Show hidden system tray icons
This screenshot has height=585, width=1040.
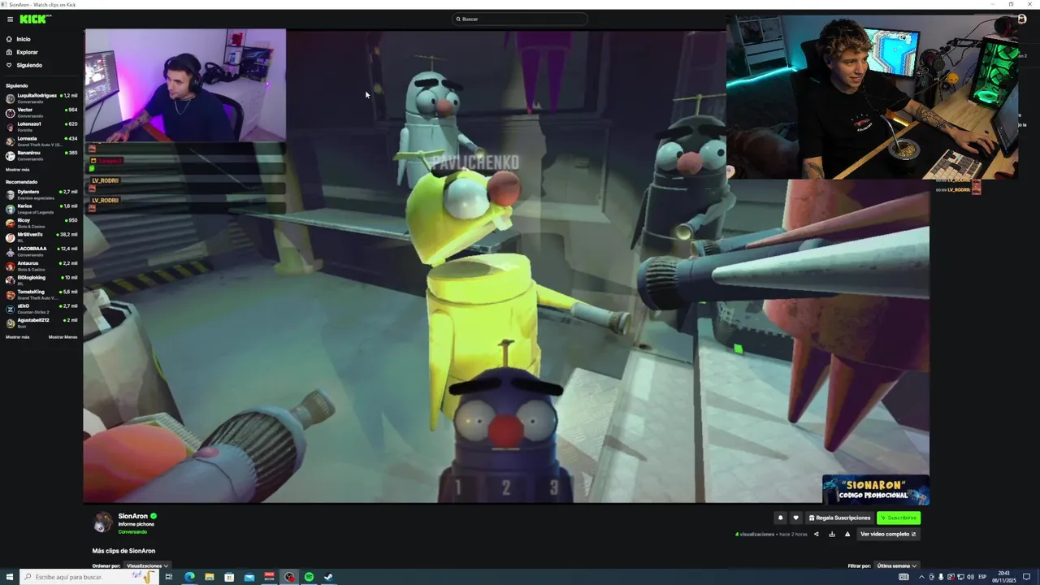tap(921, 577)
